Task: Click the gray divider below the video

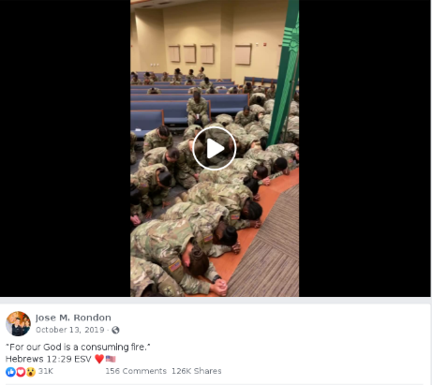Action: pos(216,301)
